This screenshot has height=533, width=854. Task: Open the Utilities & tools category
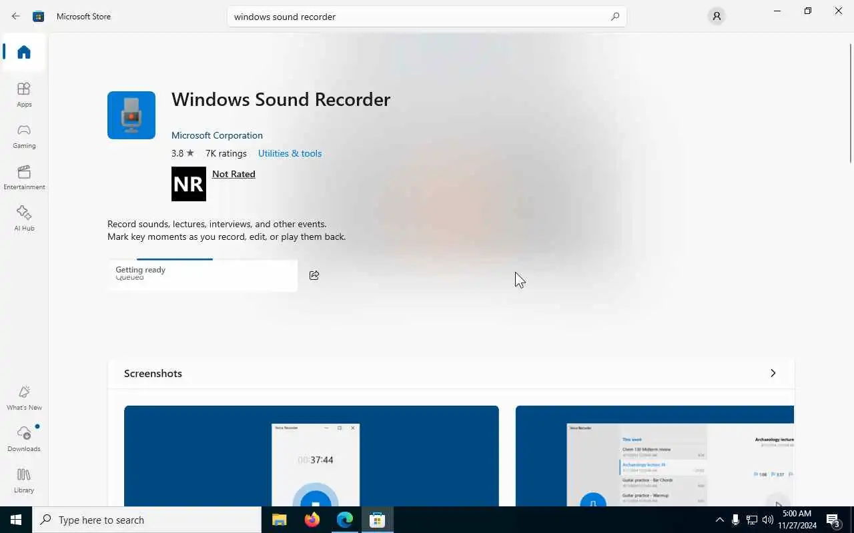tap(290, 153)
